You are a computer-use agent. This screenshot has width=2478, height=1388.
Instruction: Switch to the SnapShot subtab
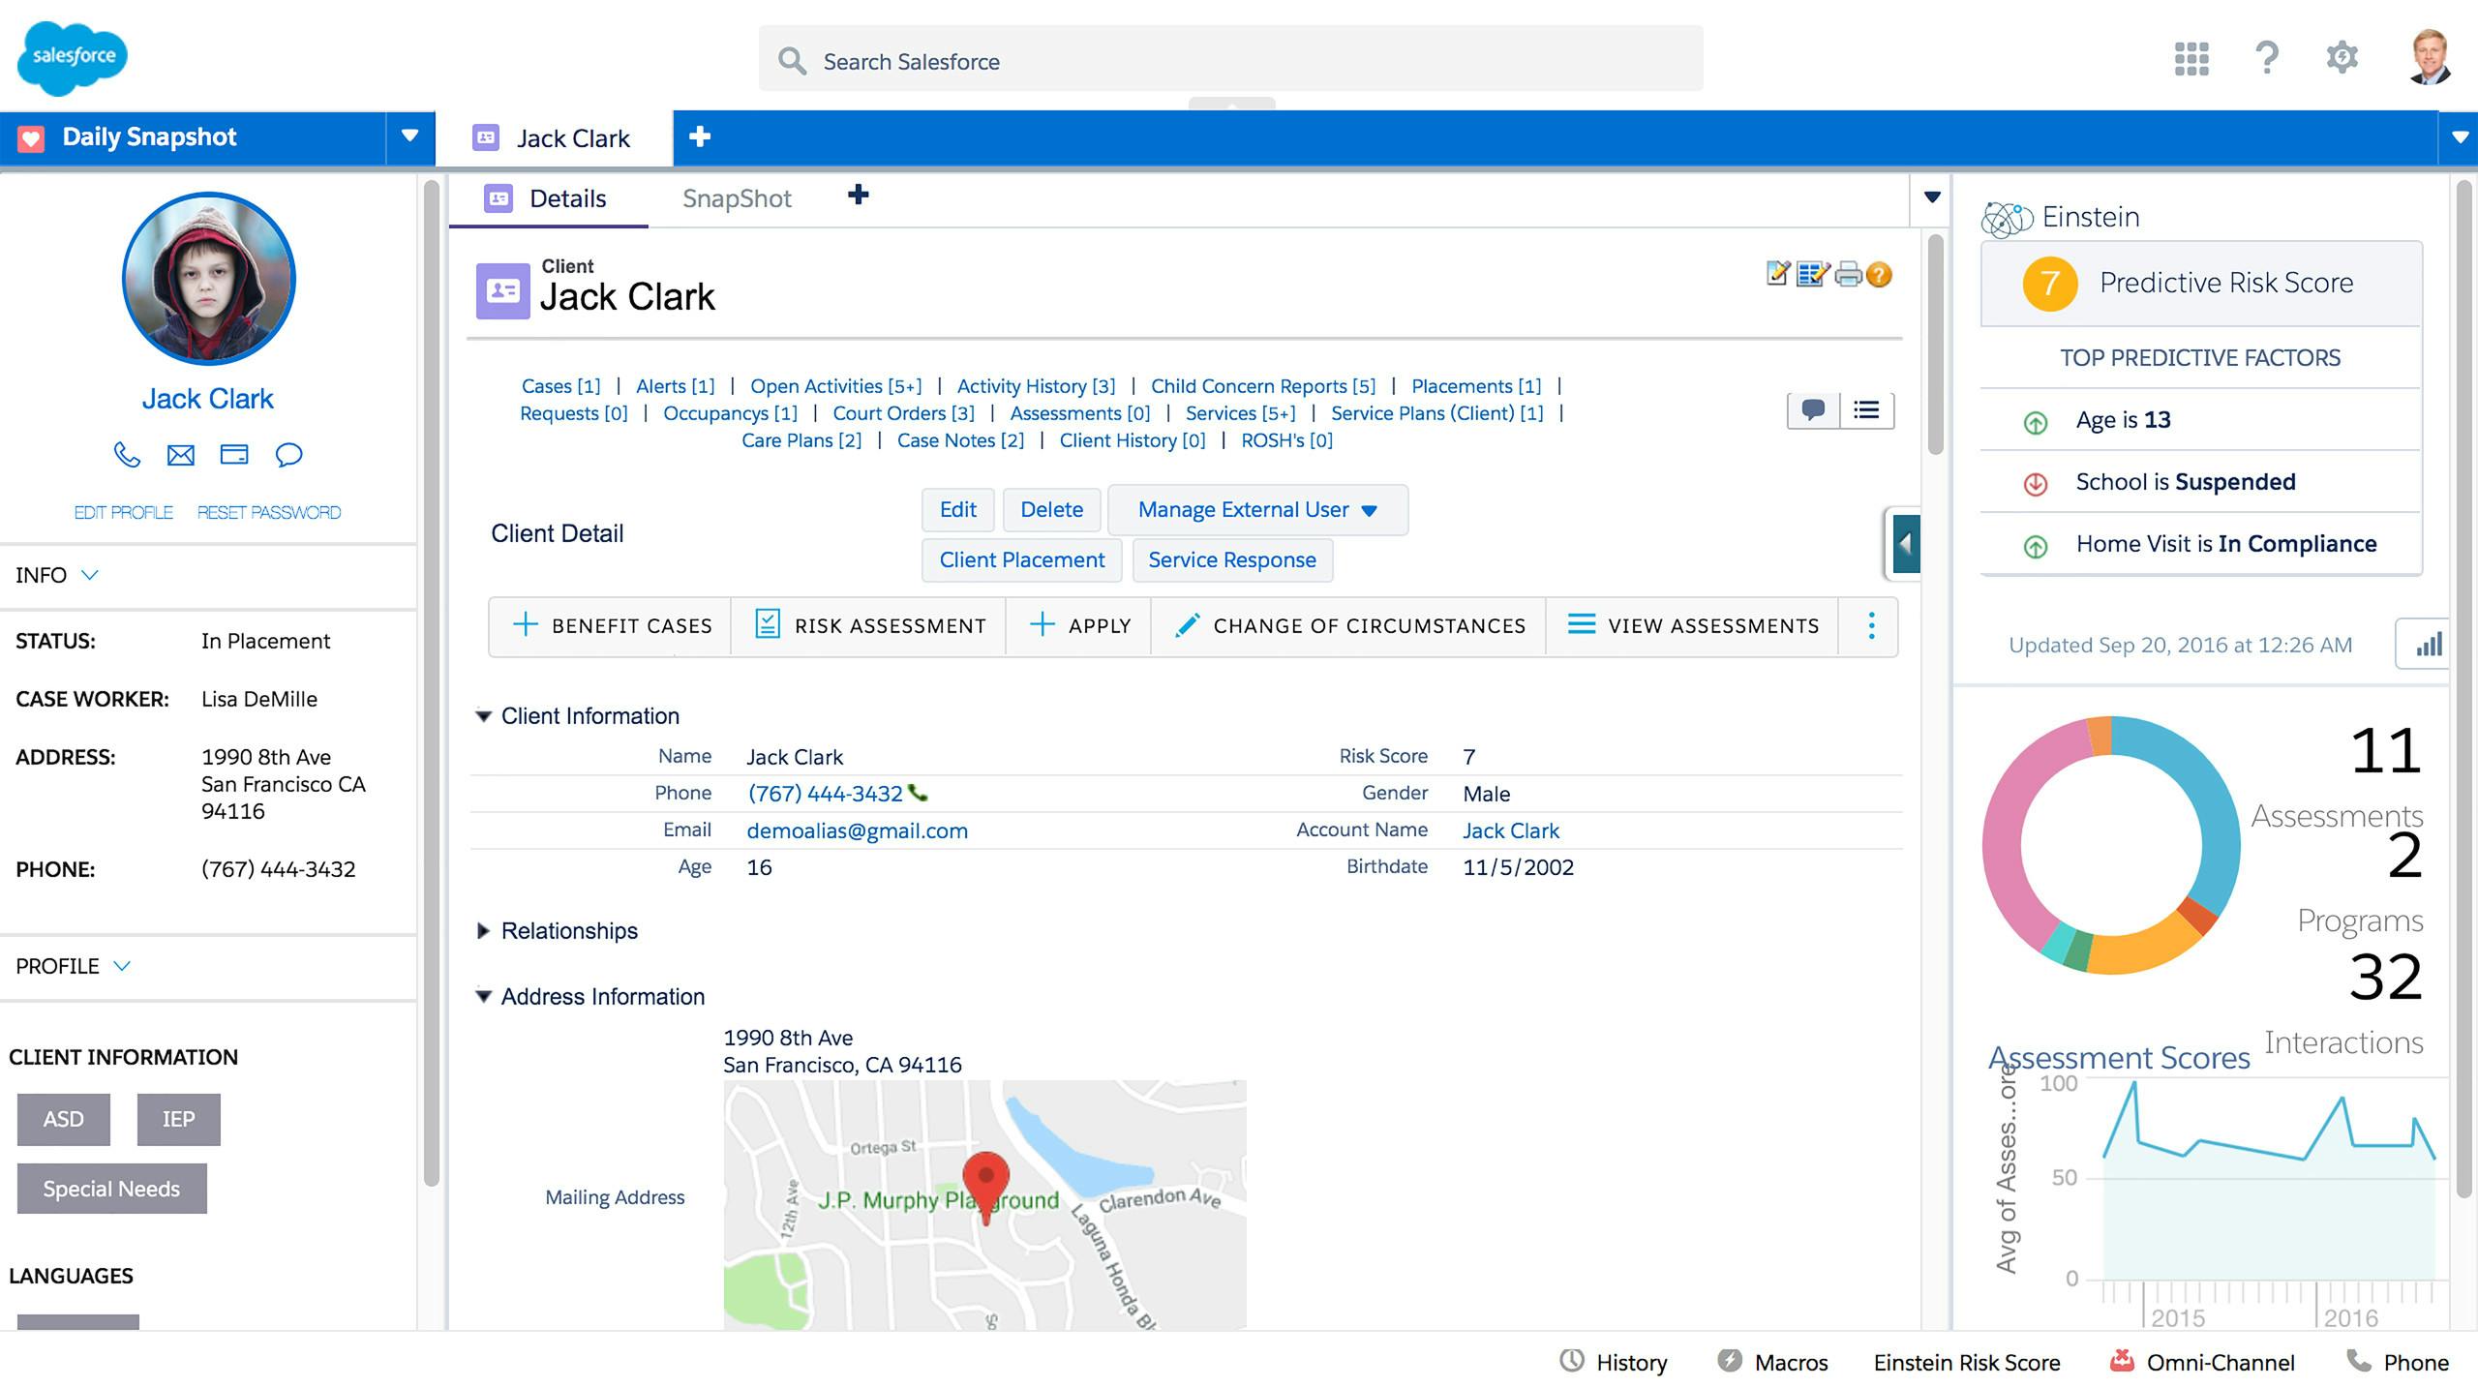[737, 198]
